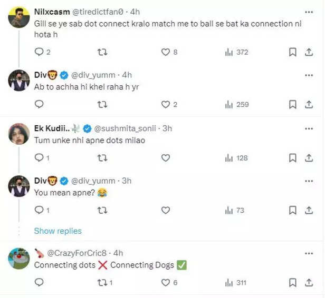Open Ek Kudii's profile picture
Image resolution: width=325 pixels, height=298 pixels.
point(19,134)
